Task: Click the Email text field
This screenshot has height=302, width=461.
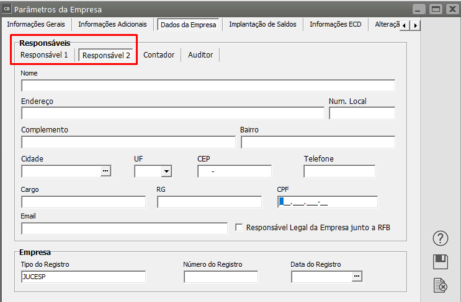Action: (x=124, y=228)
